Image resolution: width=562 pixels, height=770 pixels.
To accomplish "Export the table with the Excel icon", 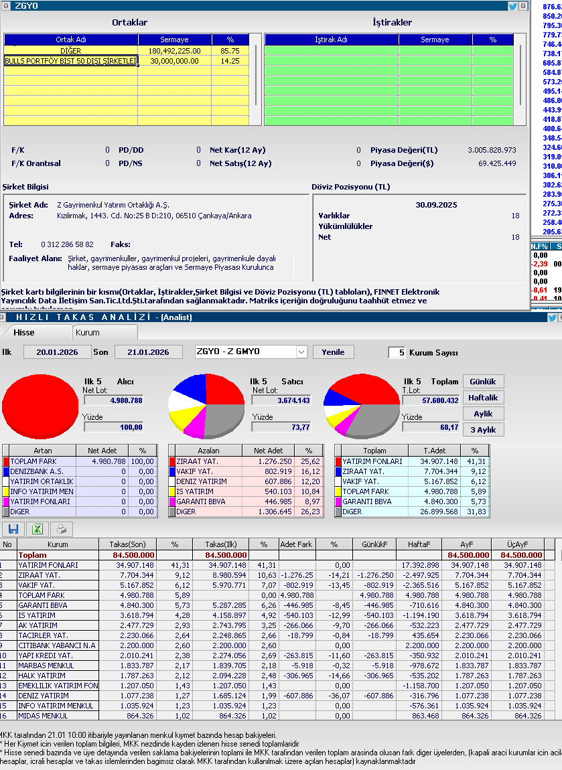I will pos(38,529).
